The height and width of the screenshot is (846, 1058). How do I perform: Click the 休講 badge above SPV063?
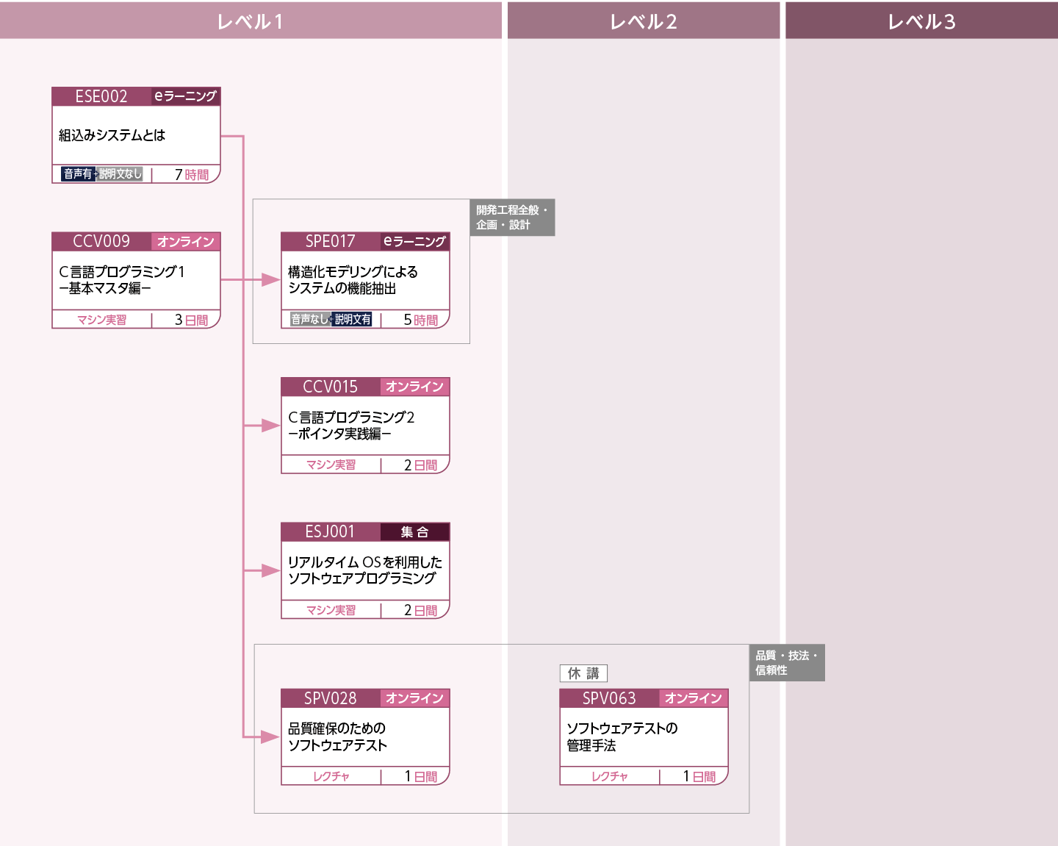point(583,673)
